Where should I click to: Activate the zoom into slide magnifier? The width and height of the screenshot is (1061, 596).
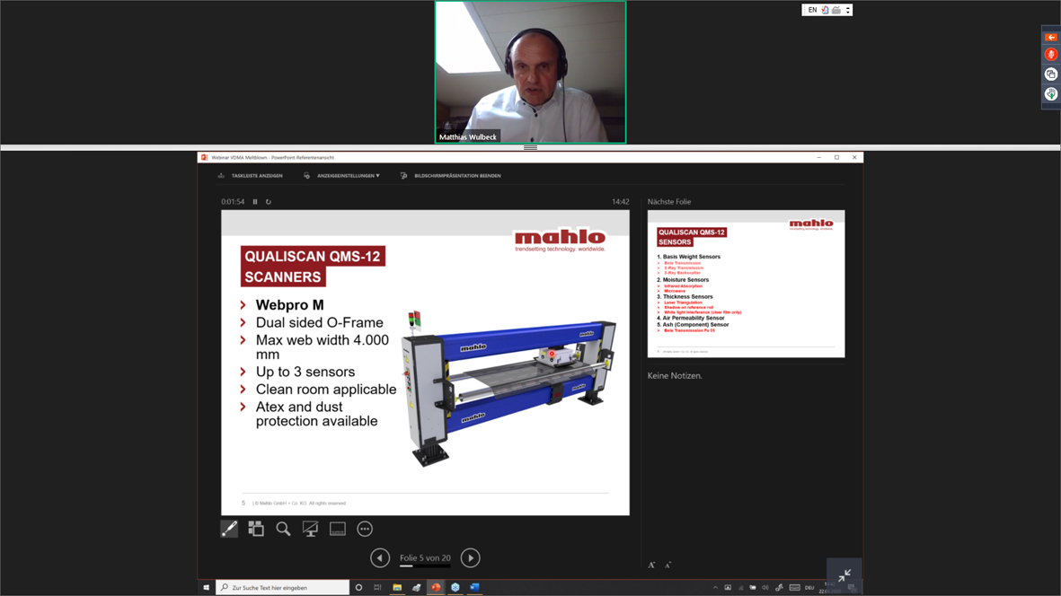(x=284, y=529)
